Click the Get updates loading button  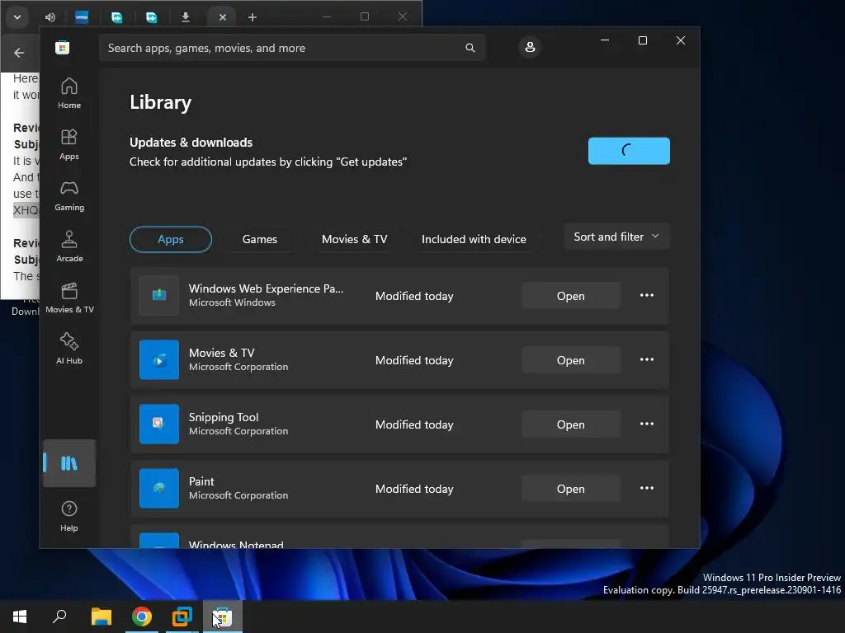(x=629, y=151)
